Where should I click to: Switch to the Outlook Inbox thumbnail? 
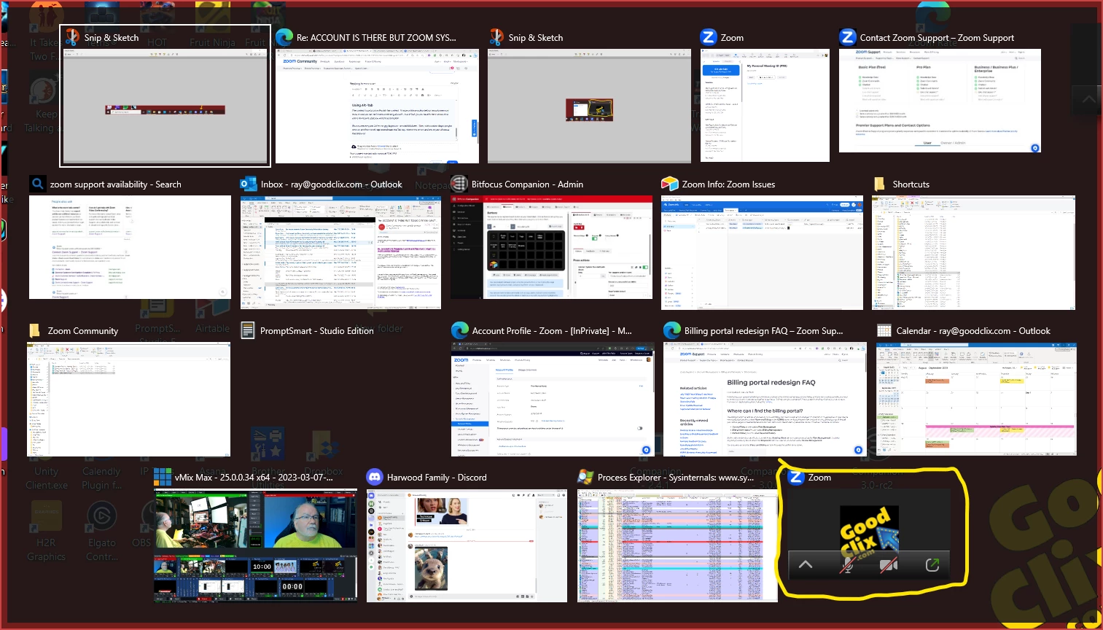click(x=340, y=252)
